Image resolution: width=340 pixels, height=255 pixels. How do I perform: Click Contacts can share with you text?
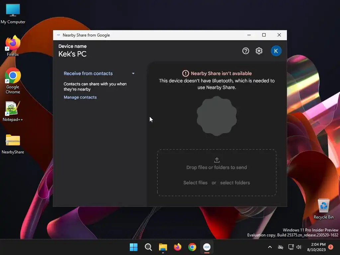(x=95, y=87)
